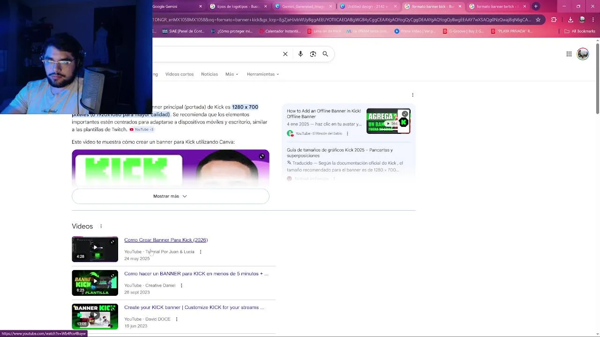The height and width of the screenshot is (337, 600).
Task: Select the Videos cortos filter
Action: 180,74
